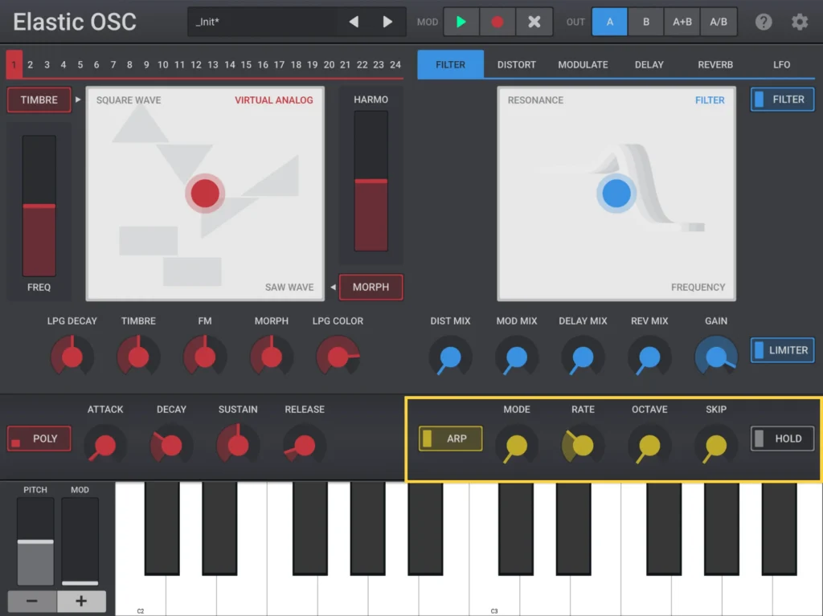The image size is (823, 616).
Task: Clear modulation with the X button
Action: tap(534, 22)
